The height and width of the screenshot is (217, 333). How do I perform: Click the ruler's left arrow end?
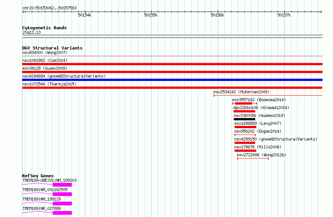pyautogui.click(x=23, y=12)
